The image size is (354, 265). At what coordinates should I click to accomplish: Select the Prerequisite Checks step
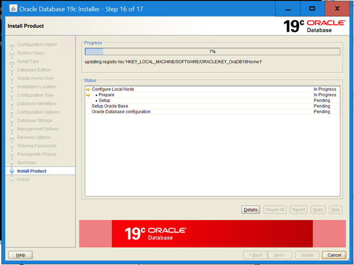(x=37, y=154)
